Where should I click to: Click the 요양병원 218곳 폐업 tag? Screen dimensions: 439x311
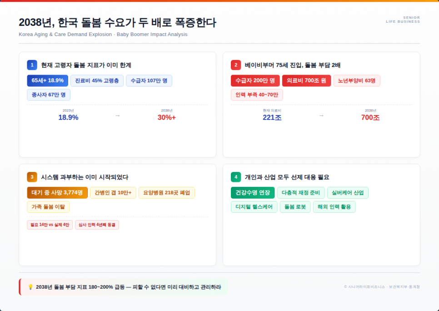(166, 193)
